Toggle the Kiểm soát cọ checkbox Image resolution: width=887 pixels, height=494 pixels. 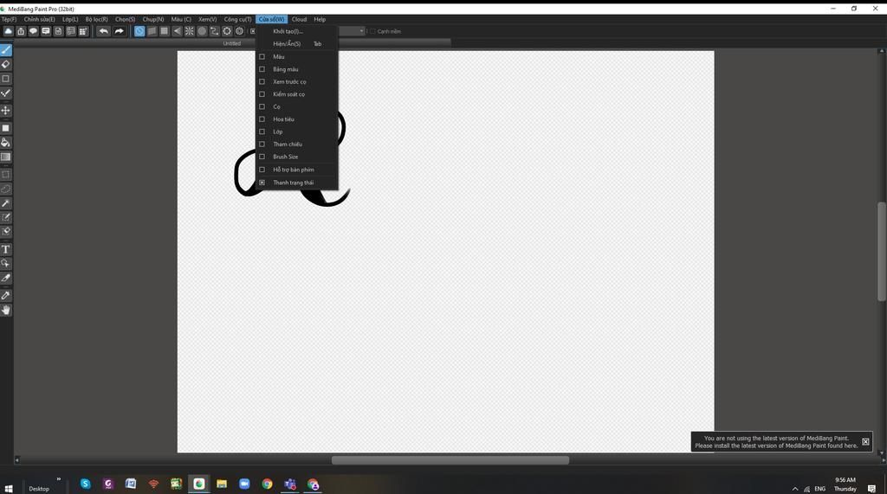click(x=262, y=93)
